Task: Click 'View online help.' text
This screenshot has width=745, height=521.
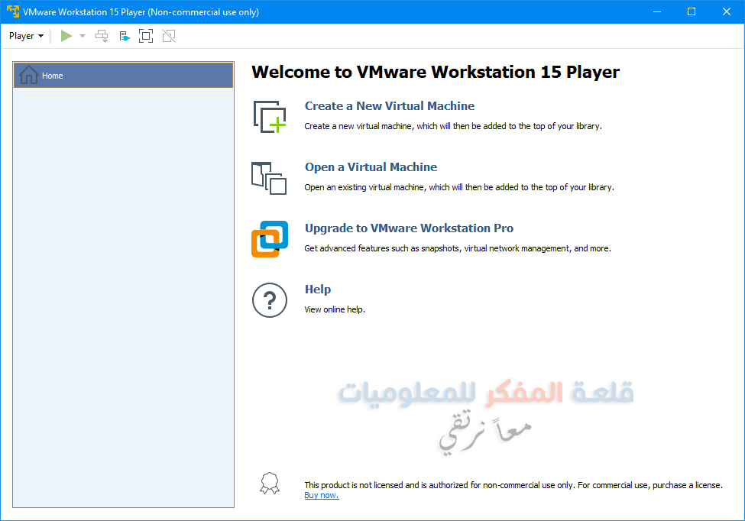Action: click(335, 309)
